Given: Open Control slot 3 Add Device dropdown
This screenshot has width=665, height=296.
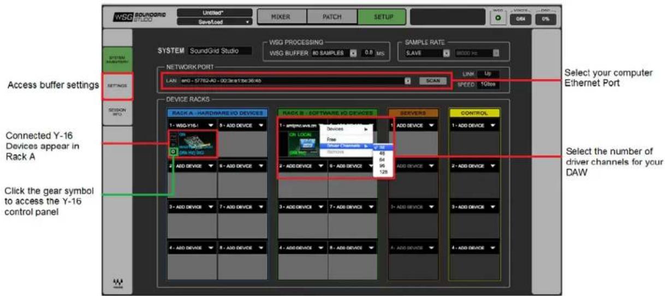Looking at the screenshot, I should click(x=473, y=207).
